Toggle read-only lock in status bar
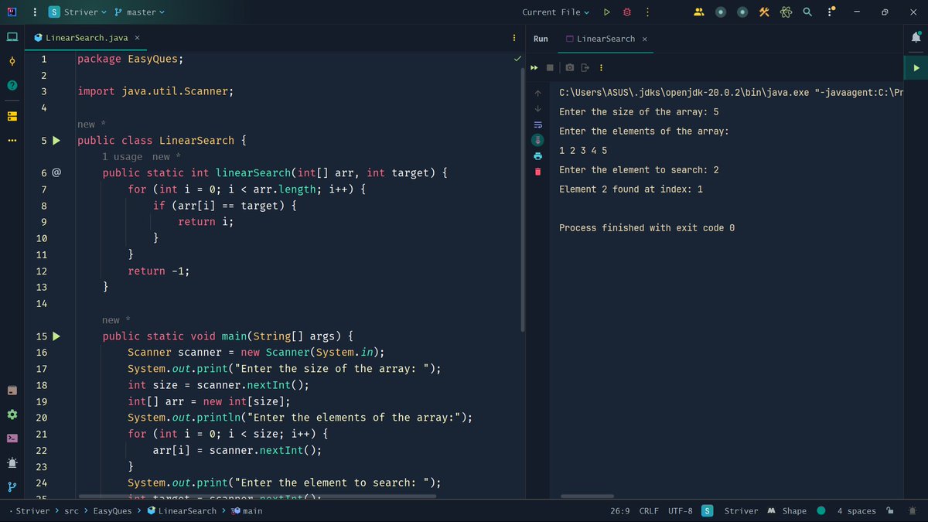This screenshot has height=522, width=928. click(890, 510)
